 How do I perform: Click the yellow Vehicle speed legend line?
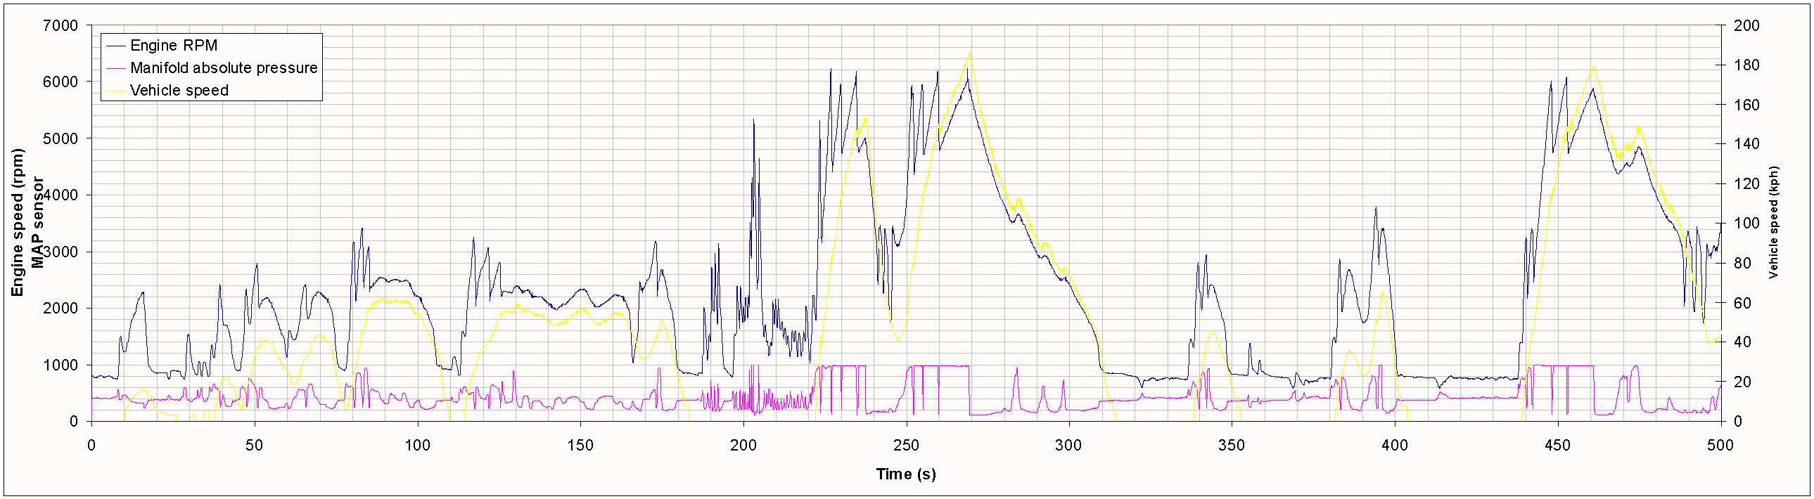(x=115, y=91)
